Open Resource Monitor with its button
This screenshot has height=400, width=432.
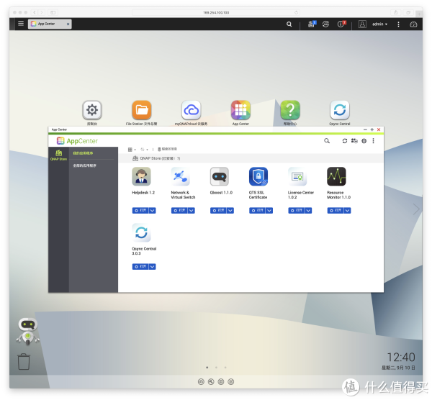click(336, 211)
